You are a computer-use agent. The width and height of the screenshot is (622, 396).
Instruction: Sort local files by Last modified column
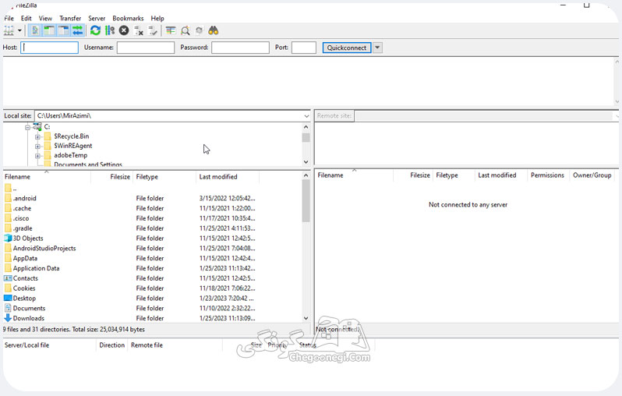228,177
